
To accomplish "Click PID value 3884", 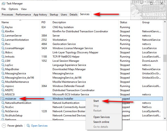I will [44, 35].
